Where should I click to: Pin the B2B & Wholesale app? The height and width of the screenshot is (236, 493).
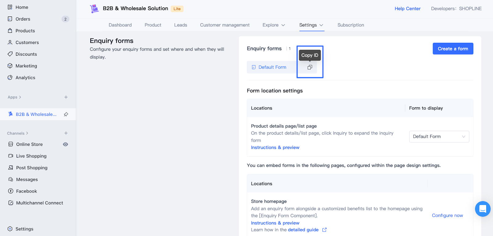click(x=66, y=114)
